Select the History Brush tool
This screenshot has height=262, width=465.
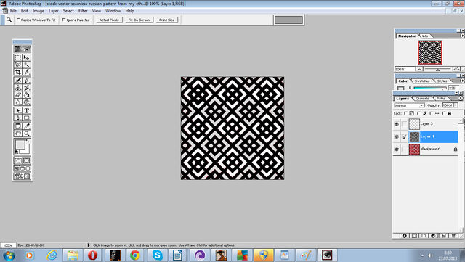(x=27, y=87)
